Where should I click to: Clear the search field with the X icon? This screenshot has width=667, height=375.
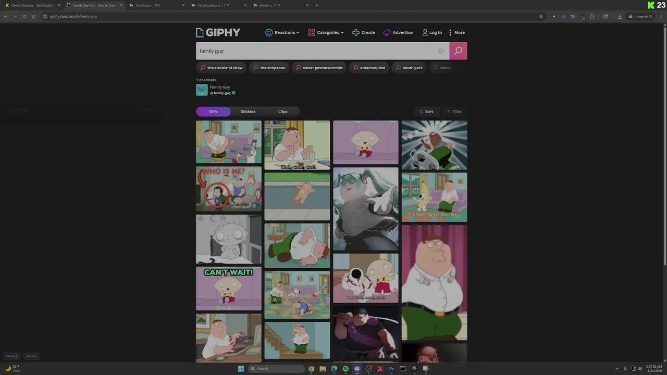click(441, 51)
